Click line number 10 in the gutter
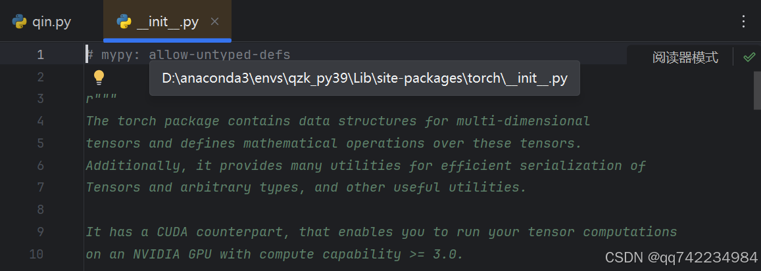The width and height of the screenshot is (761, 271). (x=37, y=254)
